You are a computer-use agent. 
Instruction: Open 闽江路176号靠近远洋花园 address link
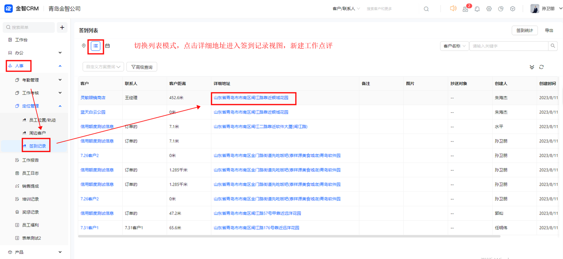coord(256,228)
